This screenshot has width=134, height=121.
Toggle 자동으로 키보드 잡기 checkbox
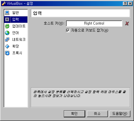click(68, 30)
